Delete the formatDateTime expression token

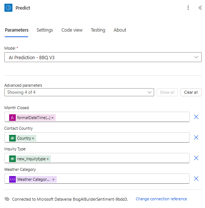pyautogui.click(x=53, y=118)
